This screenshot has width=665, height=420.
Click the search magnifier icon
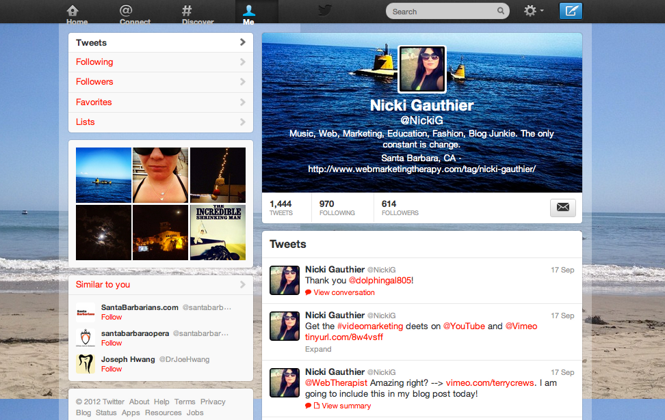tap(501, 11)
